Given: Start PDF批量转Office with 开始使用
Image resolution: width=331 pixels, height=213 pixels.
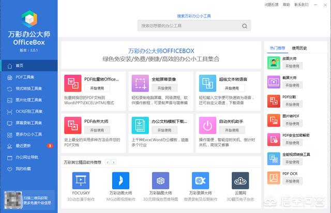Looking at the screenshot, I should click(x=97, y=88).
